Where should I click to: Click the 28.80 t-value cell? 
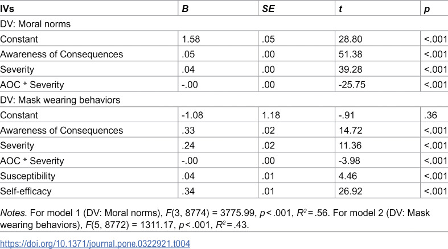[x=350, y=39]
